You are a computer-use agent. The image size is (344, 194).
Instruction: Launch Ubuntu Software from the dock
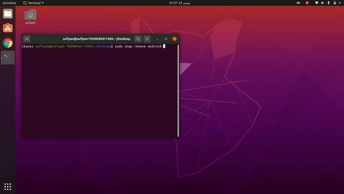(x=8, y=28)
